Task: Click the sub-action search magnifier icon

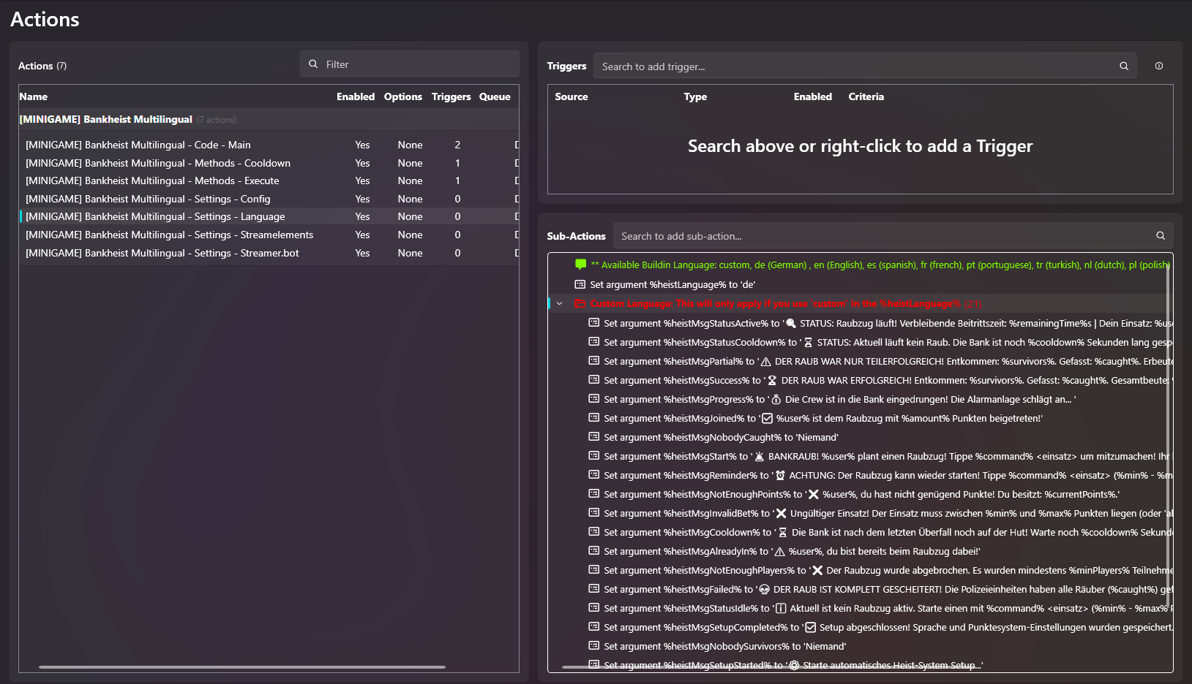Action: coord(1161,236)
